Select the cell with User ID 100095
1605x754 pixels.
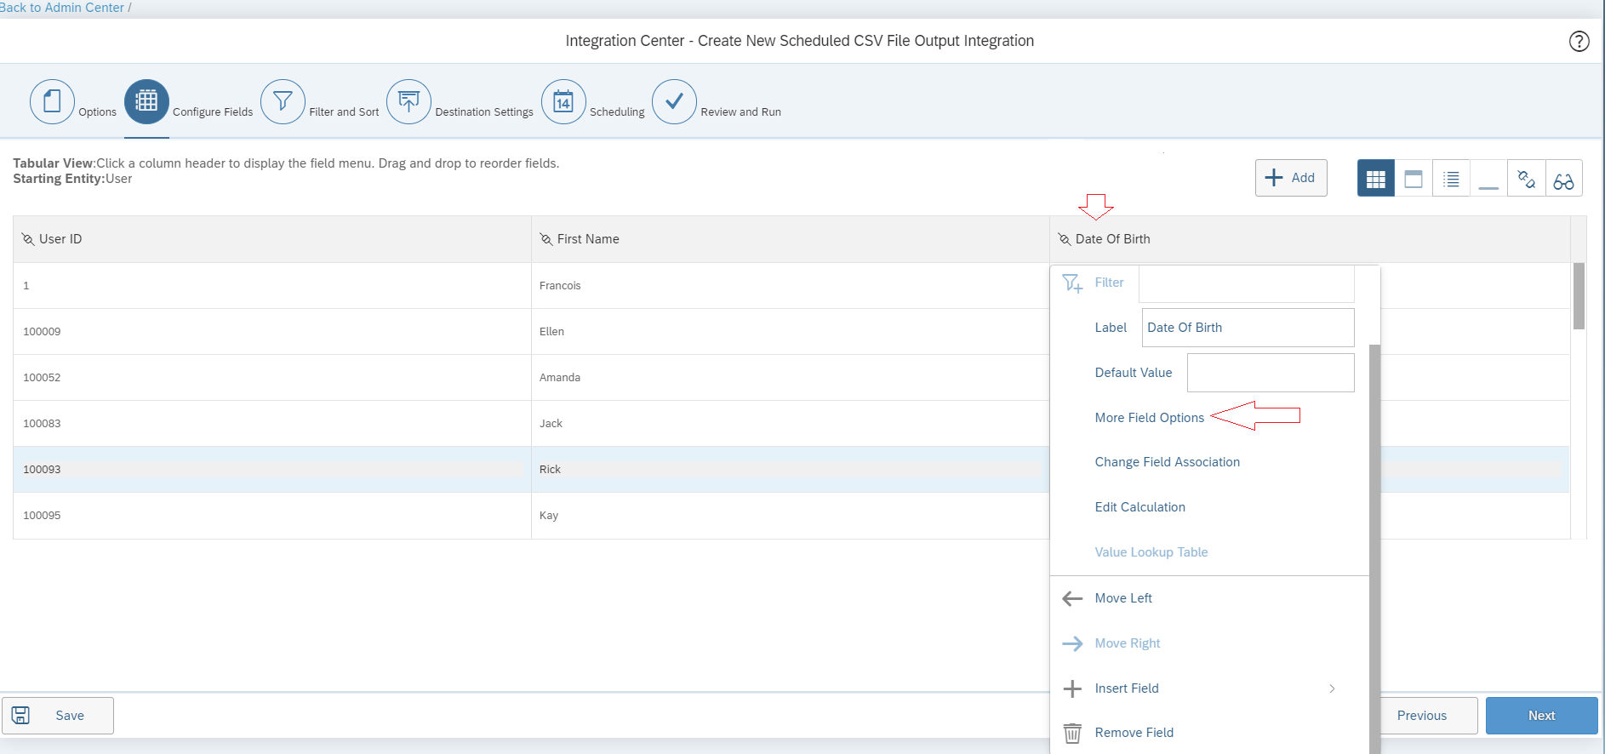coord(271,516)
